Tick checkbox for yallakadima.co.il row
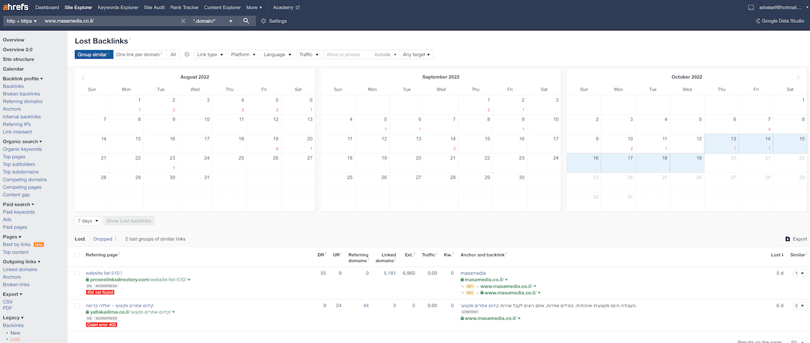The image size is (810, 343). (77, 305)
